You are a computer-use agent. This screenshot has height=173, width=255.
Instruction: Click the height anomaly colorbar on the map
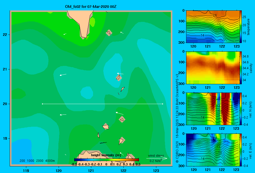pyautogui.click(x=106, y=160)
